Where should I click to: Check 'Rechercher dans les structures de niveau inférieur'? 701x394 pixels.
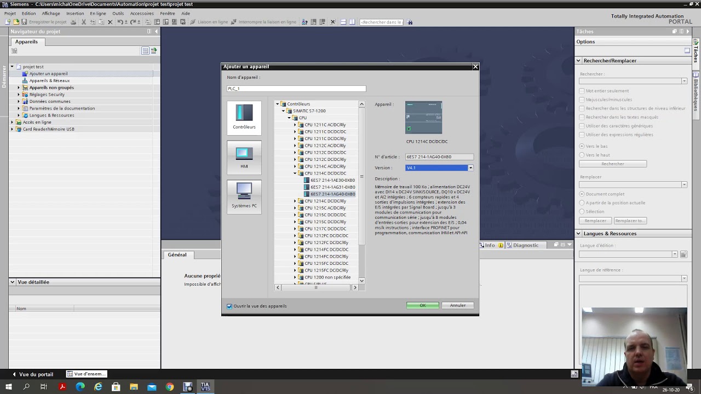(x=582, y=108)
